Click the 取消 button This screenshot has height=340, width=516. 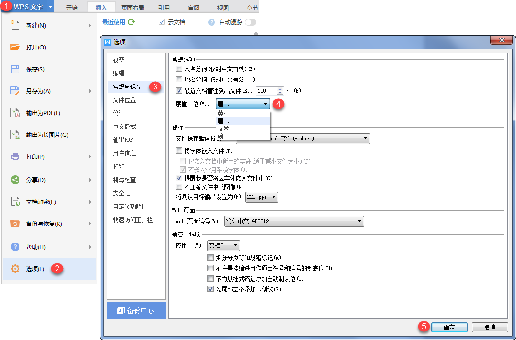coord(490,327)
